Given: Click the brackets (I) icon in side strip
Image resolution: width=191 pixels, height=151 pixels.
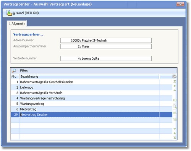Looking at the screenshot, I should (175, 100).
